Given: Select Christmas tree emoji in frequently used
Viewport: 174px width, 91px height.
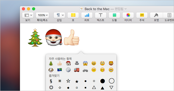Looking at the screenshot, I should point(51,63).
